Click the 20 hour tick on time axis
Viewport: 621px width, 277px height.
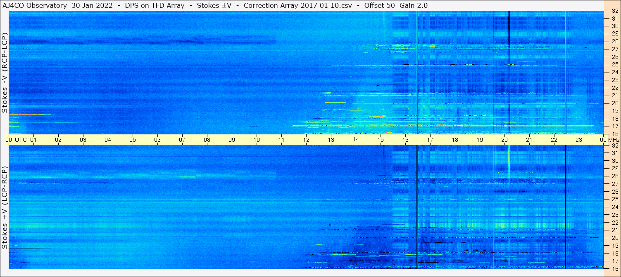click(504, 140)
